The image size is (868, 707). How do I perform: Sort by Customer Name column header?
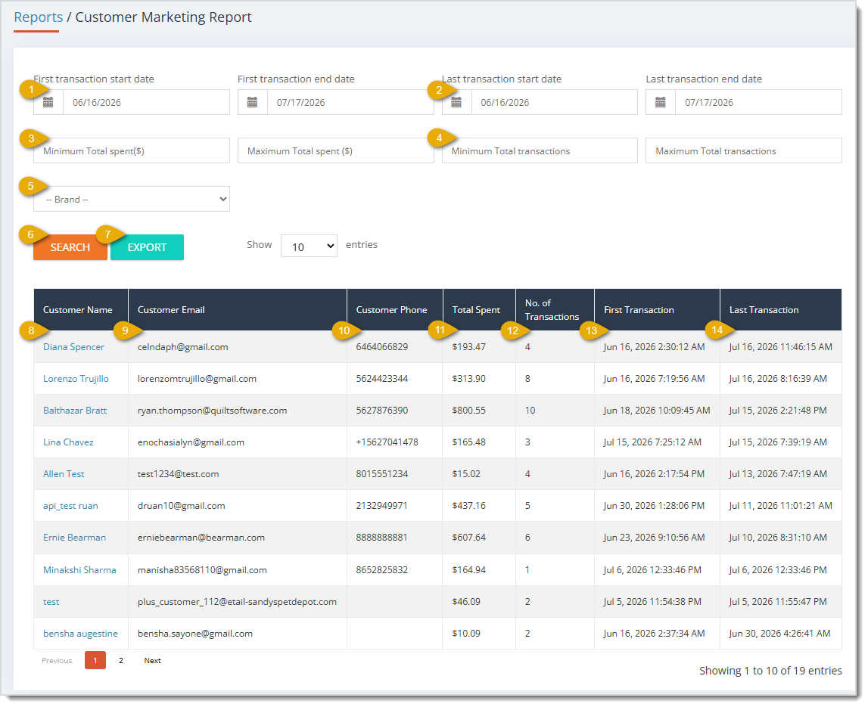[81, 310]
